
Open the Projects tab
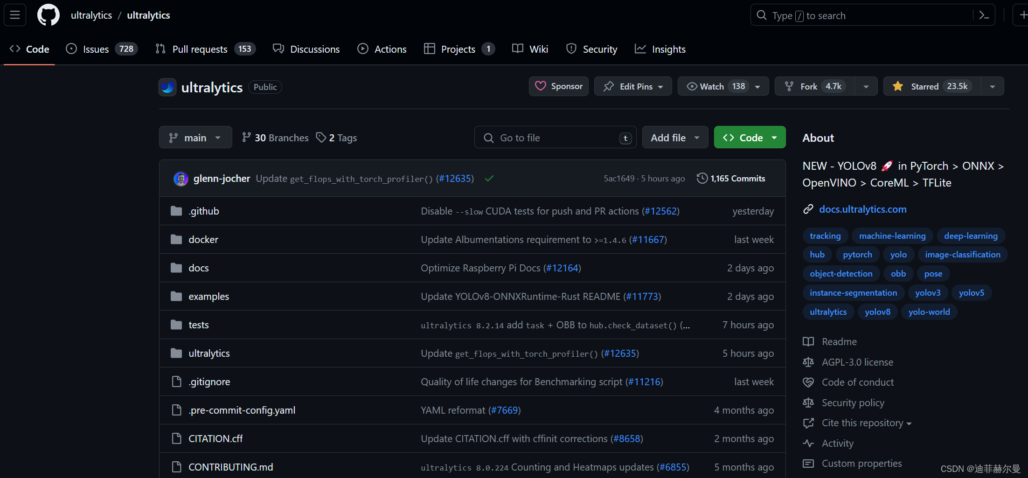click(x=459, y=49)
